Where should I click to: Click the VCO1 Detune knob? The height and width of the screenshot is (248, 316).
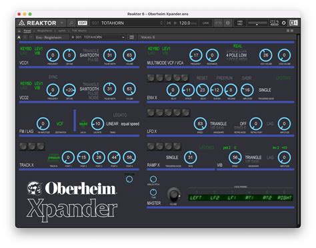[69, 55]
